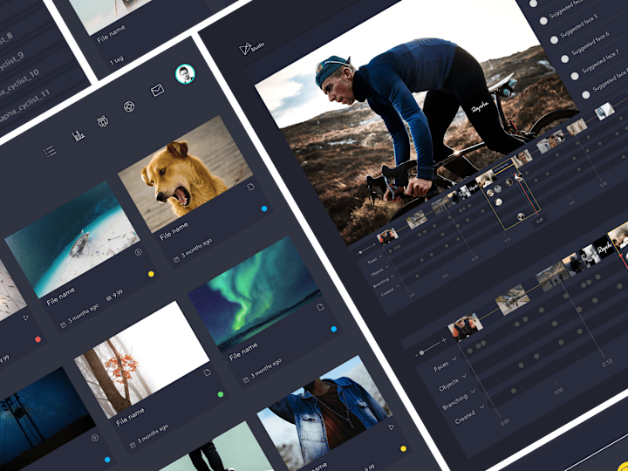Expand the Created row in lower timeline
628x471 pixels.
(481, 406)
